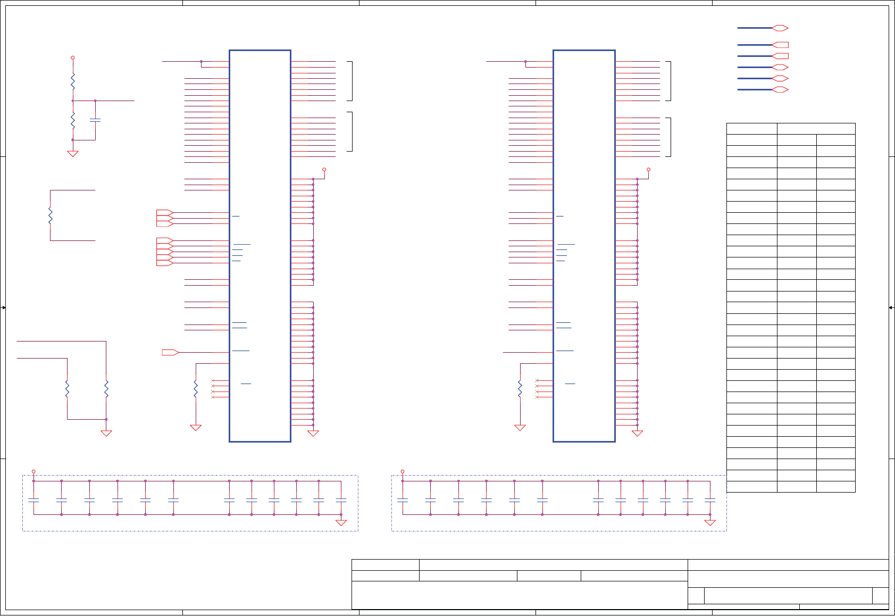The image size is (895, 616).
Task: Select power symbol of right capacitor bank
Action: point(403,471)
